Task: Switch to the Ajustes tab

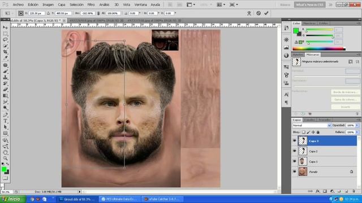Action: pos(298,55)
